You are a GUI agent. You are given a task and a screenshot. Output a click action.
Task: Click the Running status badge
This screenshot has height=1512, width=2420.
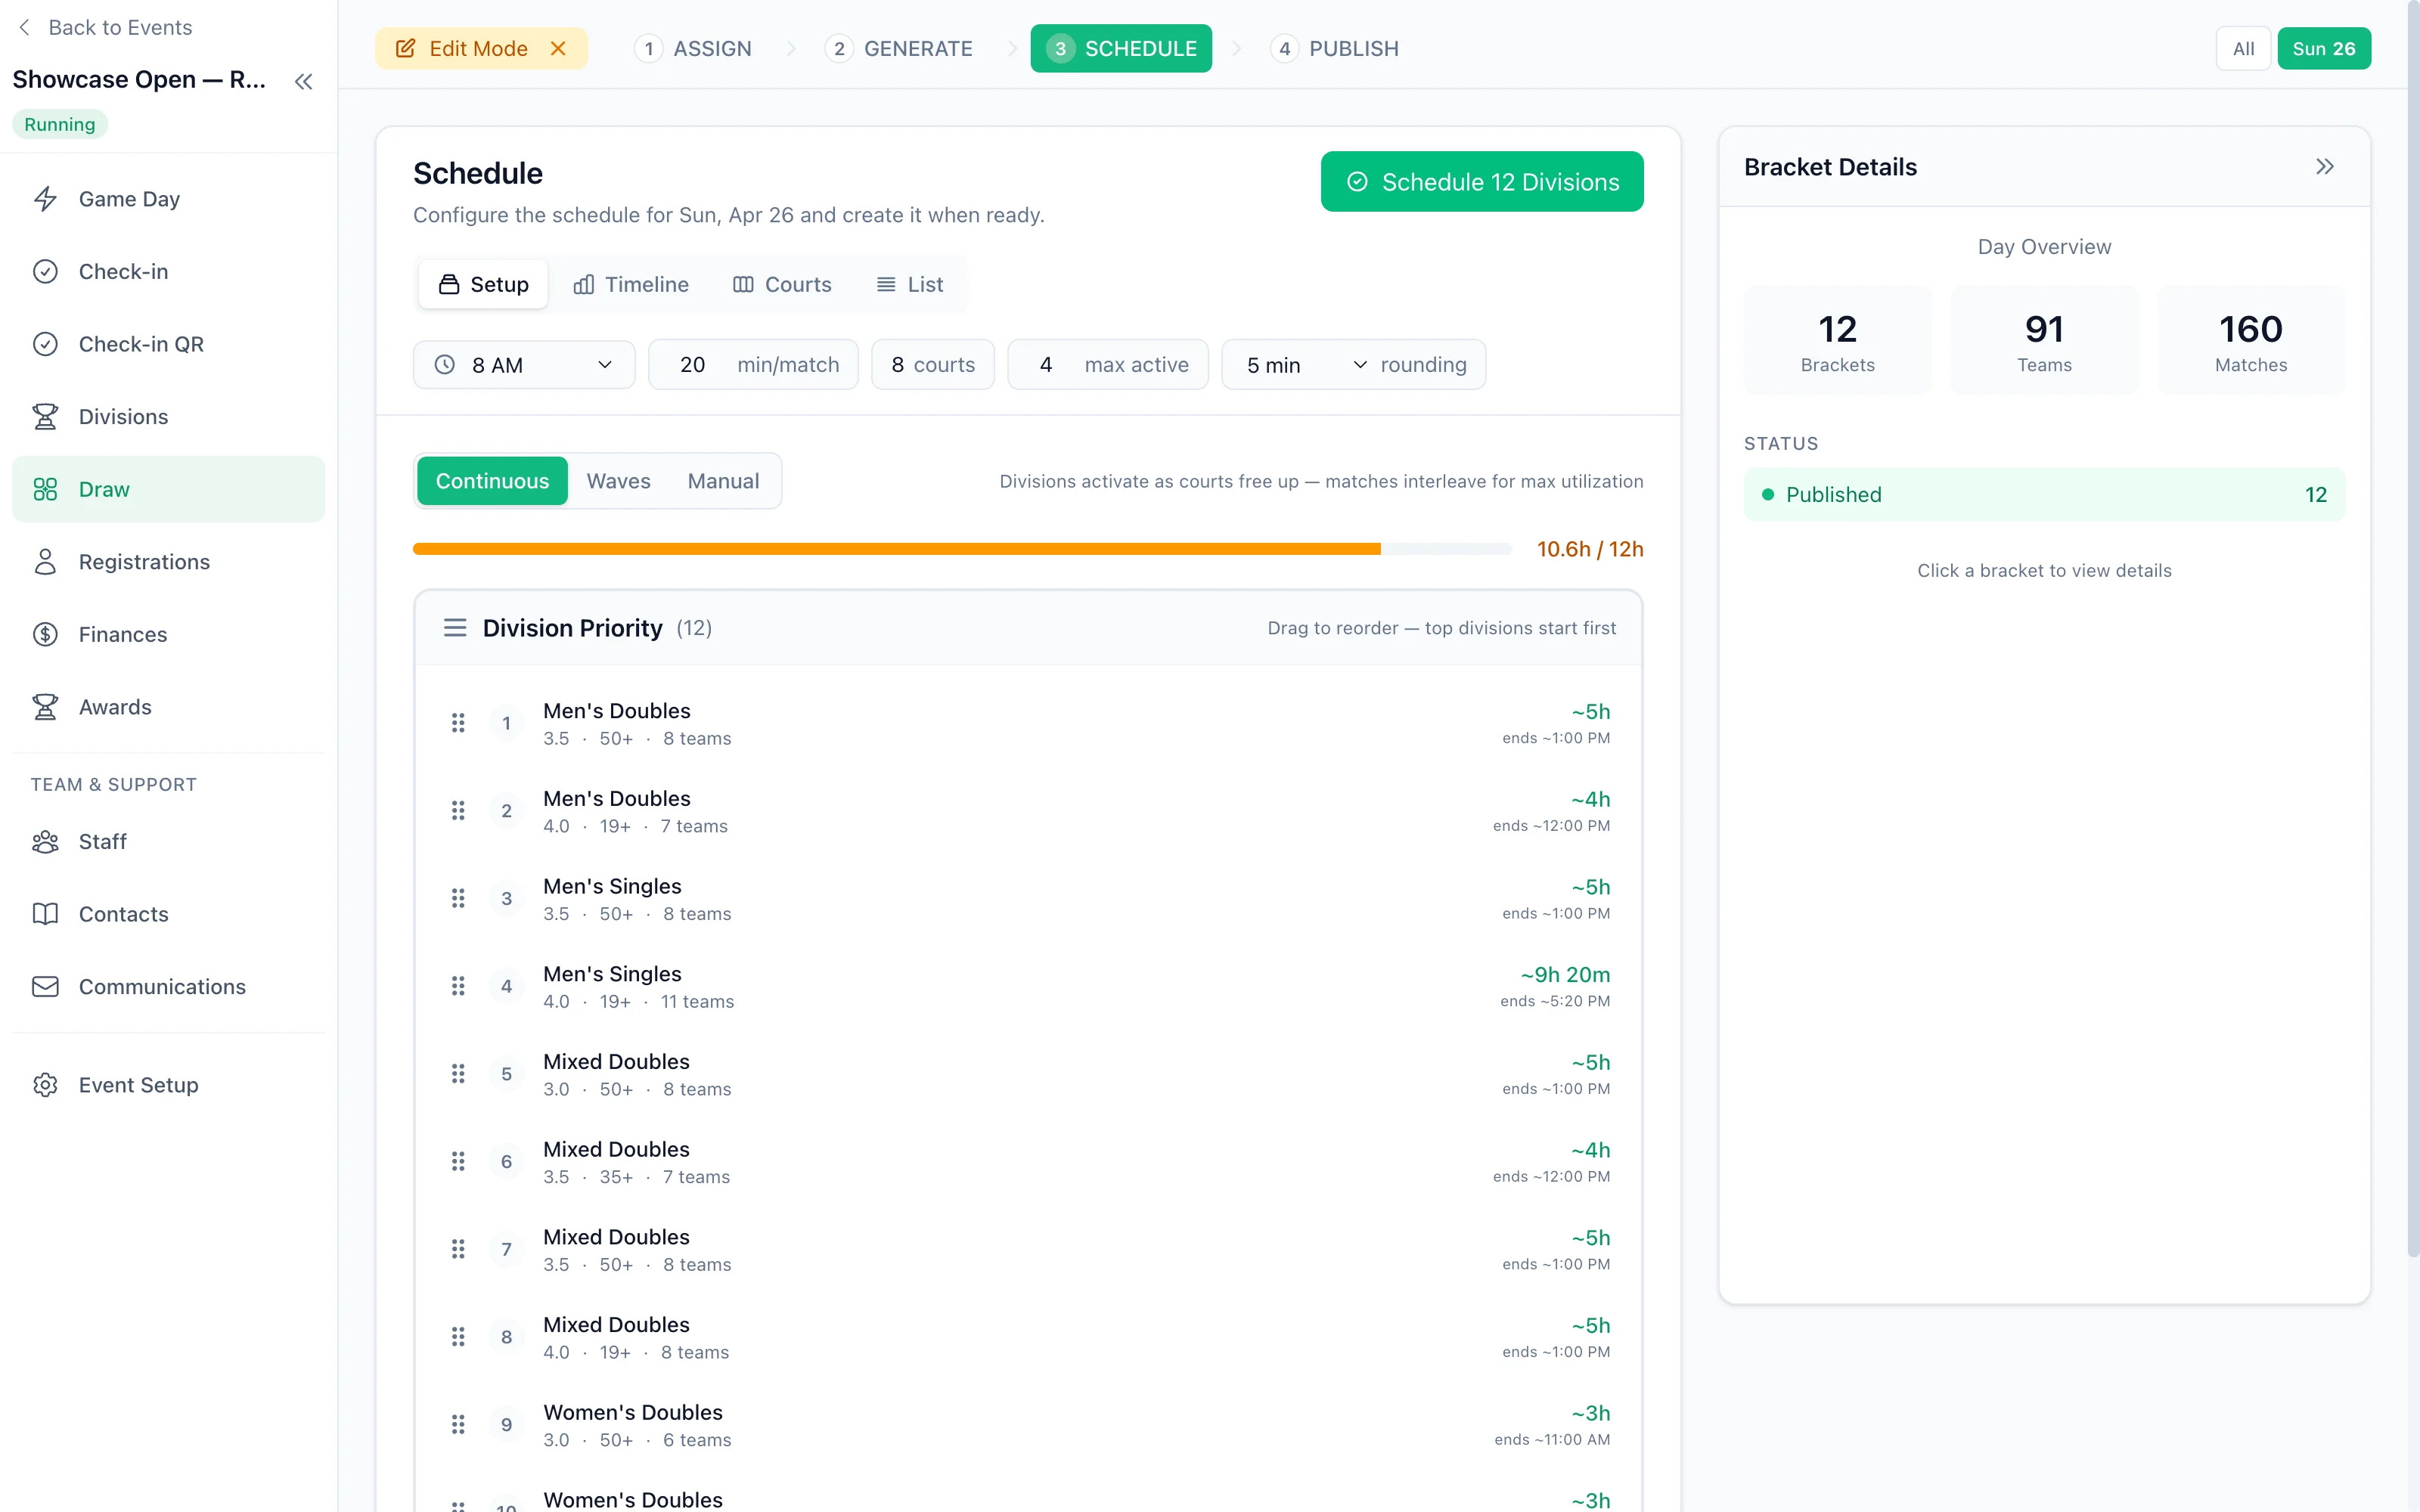60,124
